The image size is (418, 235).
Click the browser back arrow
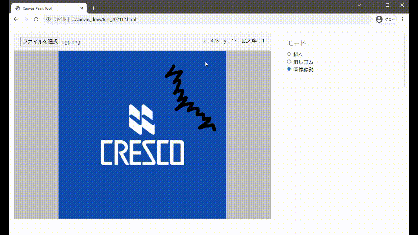16,19
